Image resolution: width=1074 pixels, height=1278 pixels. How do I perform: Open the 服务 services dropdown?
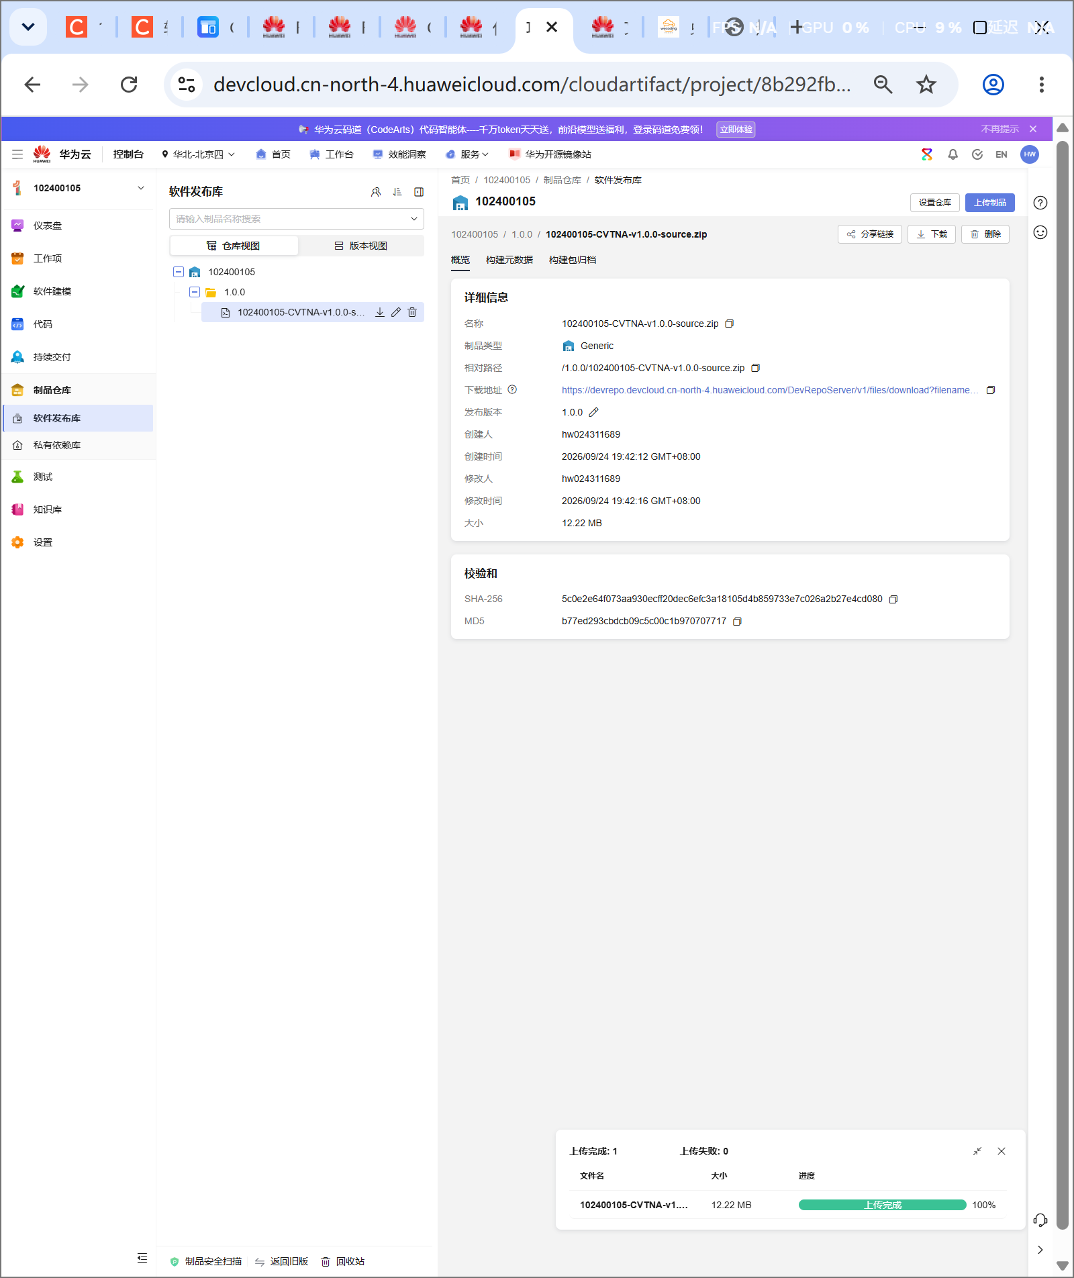pos(467,154)
